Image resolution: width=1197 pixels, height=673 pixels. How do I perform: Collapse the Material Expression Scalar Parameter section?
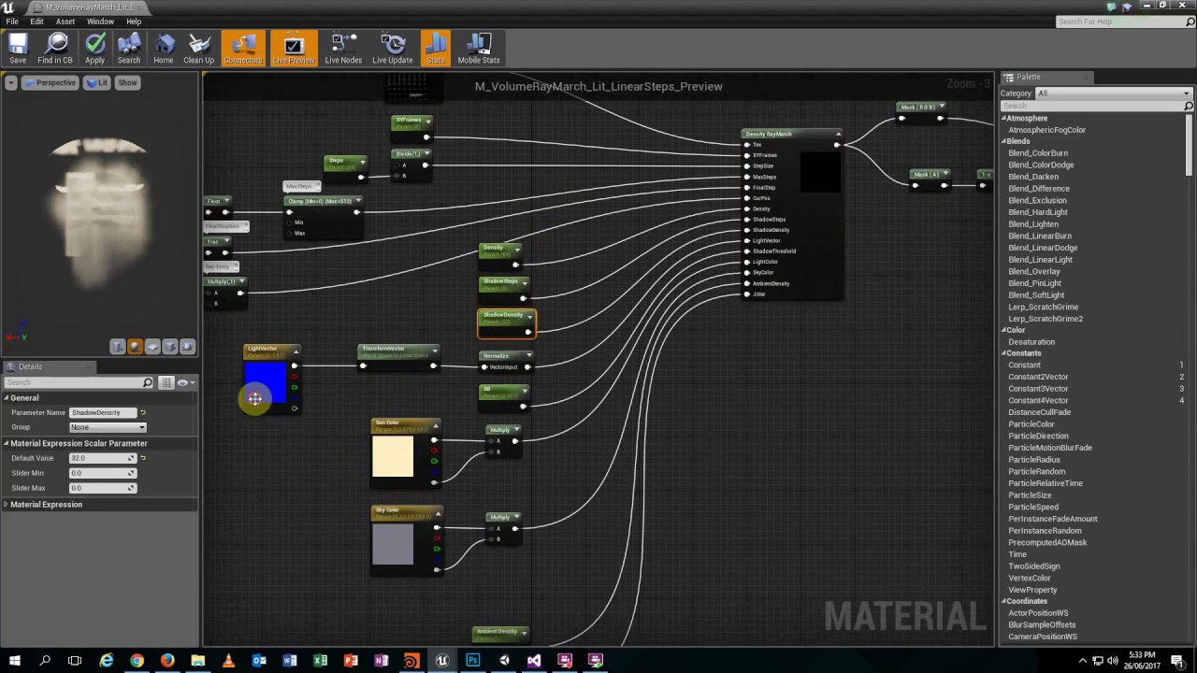point(6,443)
